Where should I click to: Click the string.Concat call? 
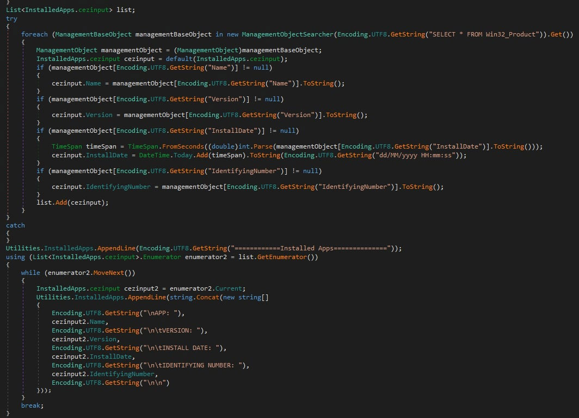pyautogui.click(x=194, y=297)
